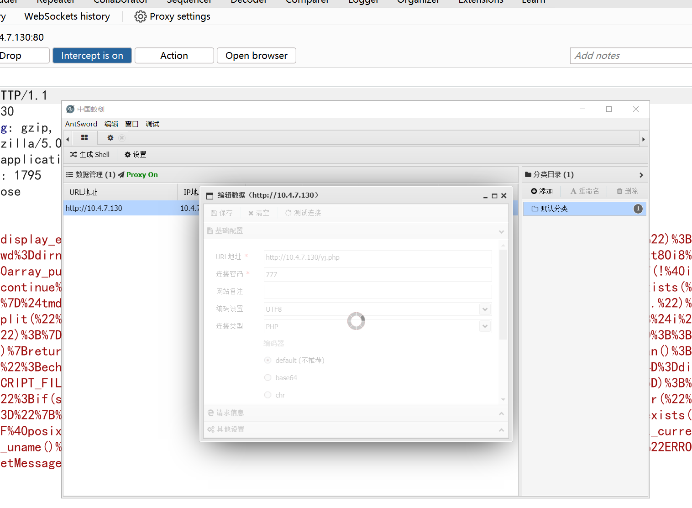This screenshot has height=508, width=692.
Task: Click the 连接密码 input field
Action: coord(378,274)
